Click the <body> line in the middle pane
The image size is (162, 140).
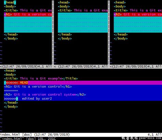[x=64, y=7]
